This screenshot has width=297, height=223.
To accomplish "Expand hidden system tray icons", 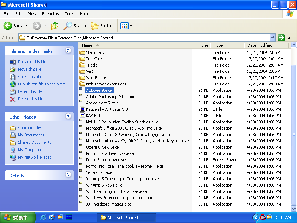I will tap(256, 217).
